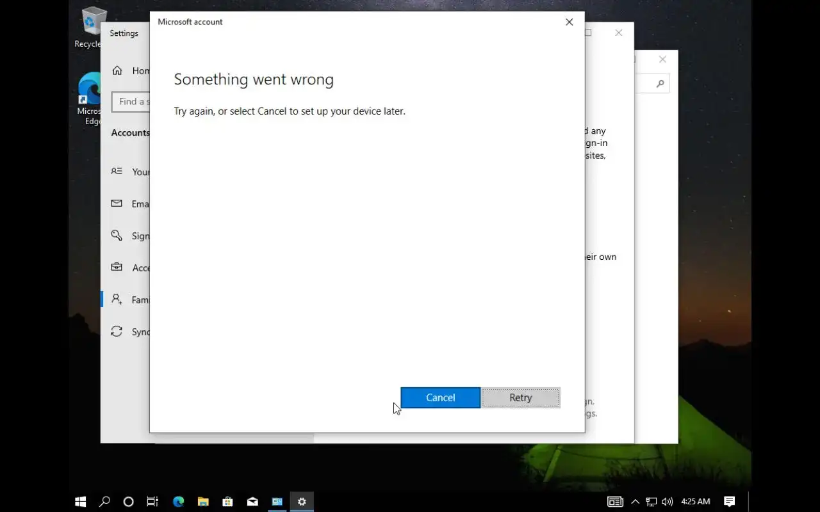820x512 pixels.
Task: Select Access work or school briefcase icon
Action: pyautogui.click(x=117, y=268)
